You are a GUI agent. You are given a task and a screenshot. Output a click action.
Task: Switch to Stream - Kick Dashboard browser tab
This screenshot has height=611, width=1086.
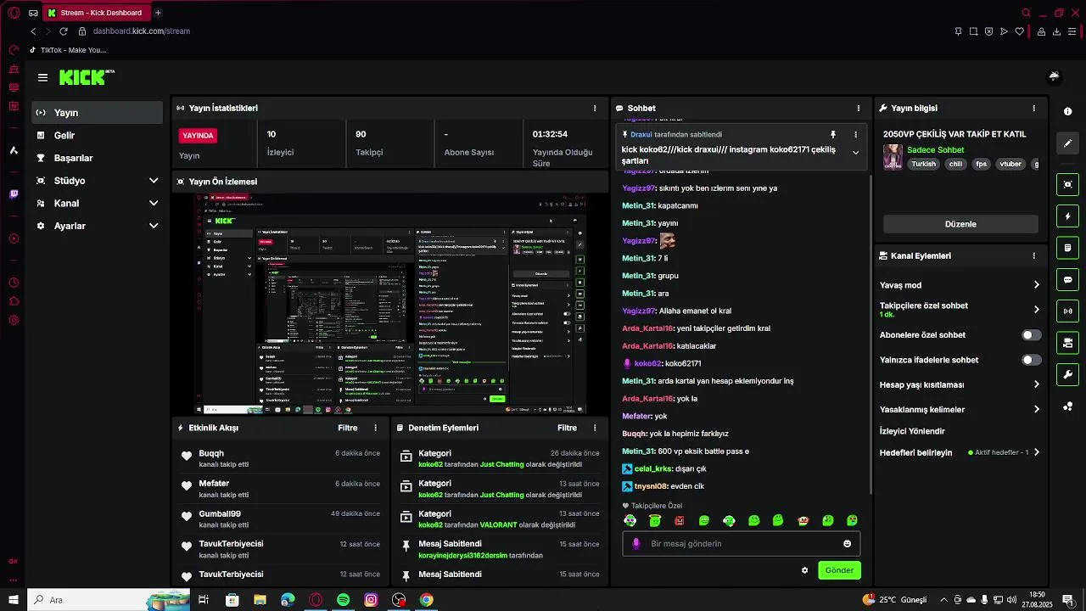point(97,13)
